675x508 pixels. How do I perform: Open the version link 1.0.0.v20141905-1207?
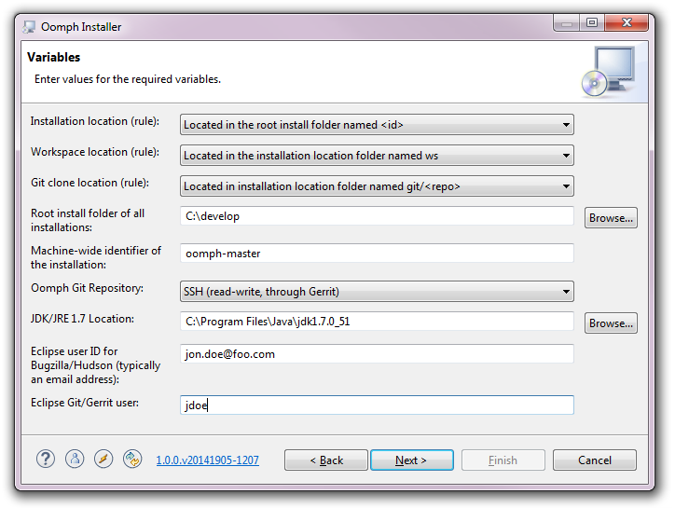point(208,460)
